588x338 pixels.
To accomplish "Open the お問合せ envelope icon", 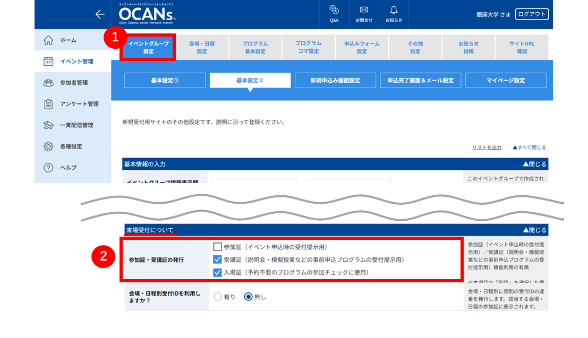I will (x=364, y=10).
